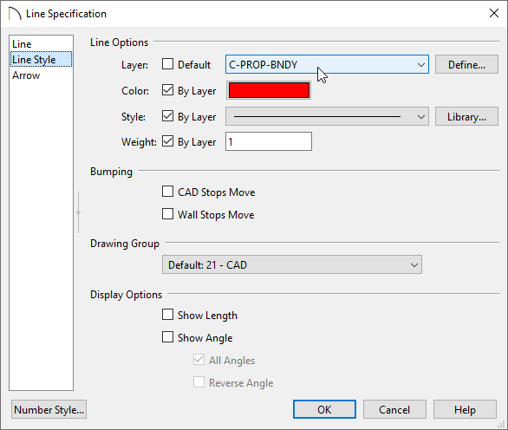Uncheck Style By Layer
The height and width of the screenshot is (430, 508).
[x=167, y=116]
